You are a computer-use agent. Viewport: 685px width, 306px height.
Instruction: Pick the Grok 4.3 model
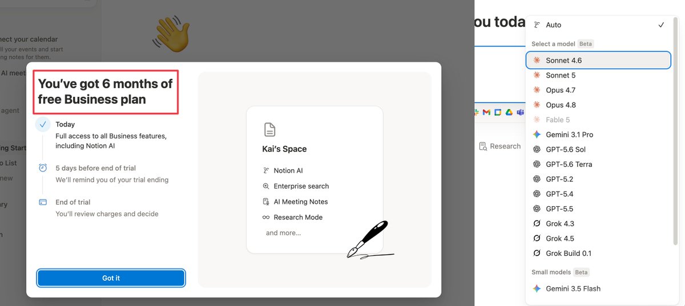(x=598, y=223)
